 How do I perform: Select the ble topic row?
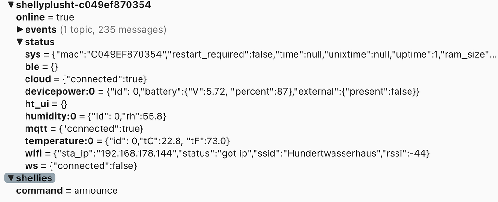pos(41,67)
